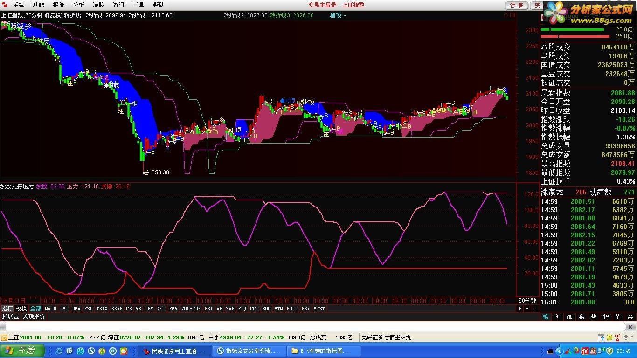Viewport: 637px width, 358px height.
Task: Open the 工具 menu
Action: pyautogui.click(x=138, y=5)
